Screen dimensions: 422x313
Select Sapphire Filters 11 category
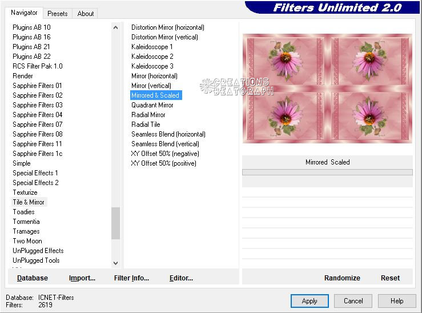pyautogui.click(x=37, y=144)
